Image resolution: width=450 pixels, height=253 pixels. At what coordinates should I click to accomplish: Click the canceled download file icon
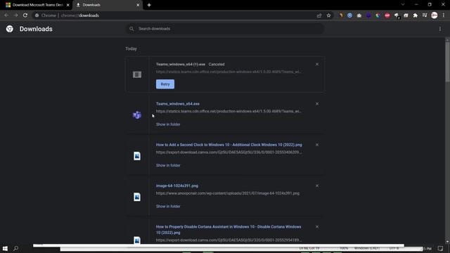pyautogui.click(x=137, y=74)
